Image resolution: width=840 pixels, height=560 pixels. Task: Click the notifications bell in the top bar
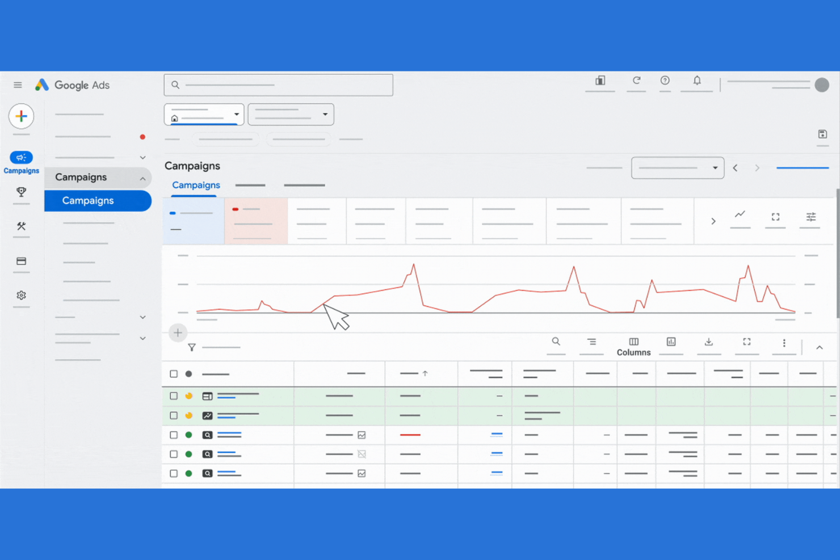697,81
